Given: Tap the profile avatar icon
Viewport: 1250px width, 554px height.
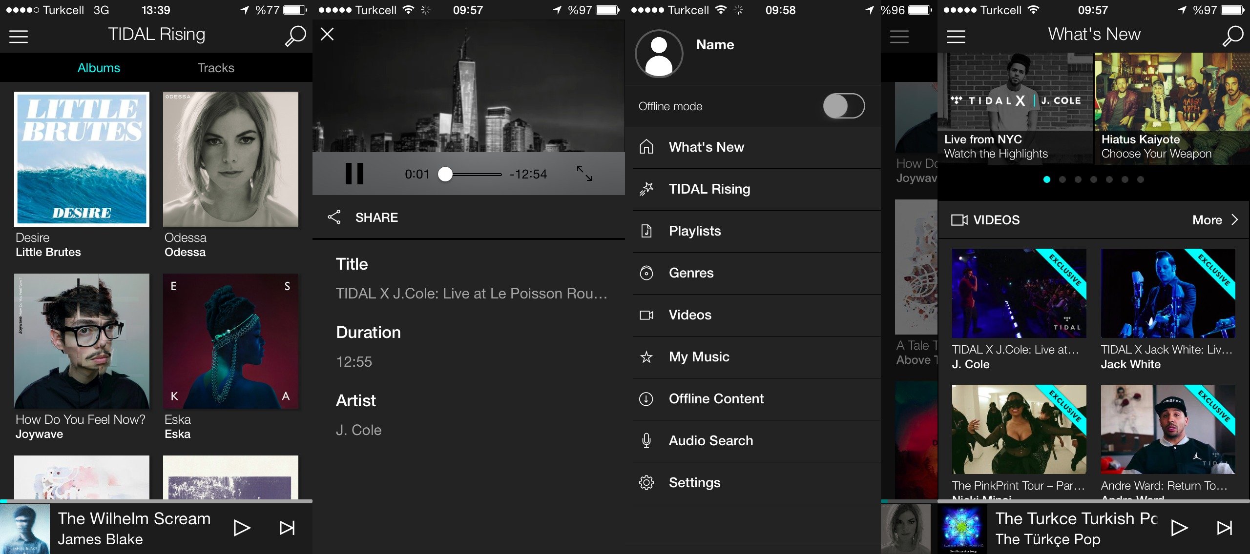Looking at the screenshot, I should 659,54.
